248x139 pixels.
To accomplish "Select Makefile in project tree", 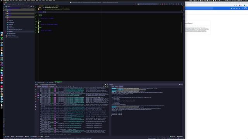I will [10, 32].
